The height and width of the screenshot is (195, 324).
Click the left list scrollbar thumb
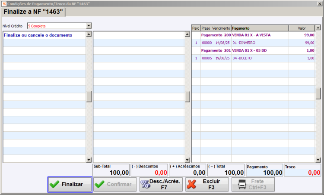89,97
